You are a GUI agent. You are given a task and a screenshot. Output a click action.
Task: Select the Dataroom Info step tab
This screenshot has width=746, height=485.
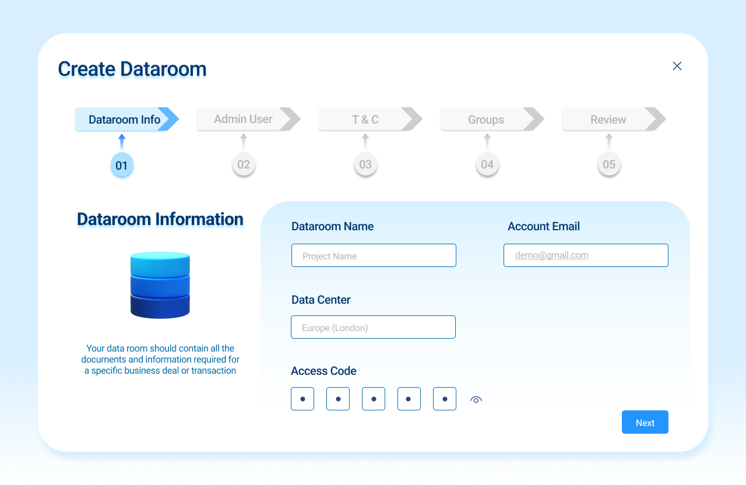[x=126, y=120]
